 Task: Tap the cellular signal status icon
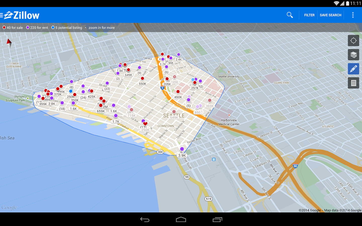click(x=342, y=3)
